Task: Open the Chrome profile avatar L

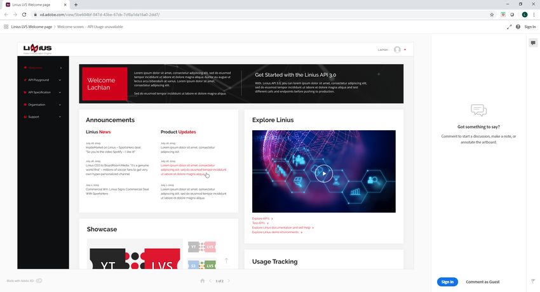Action: [x=525, y=15]
